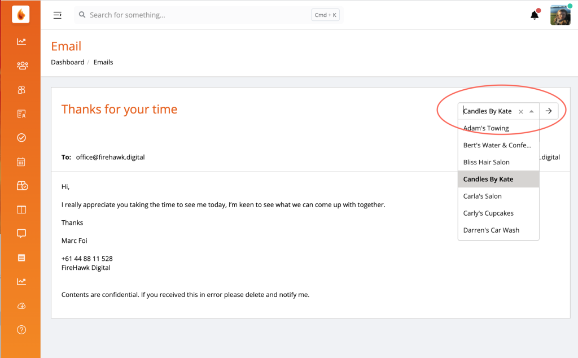
Task: Click the Emails breadcrumb link
Action: click(x=103, y=62)
